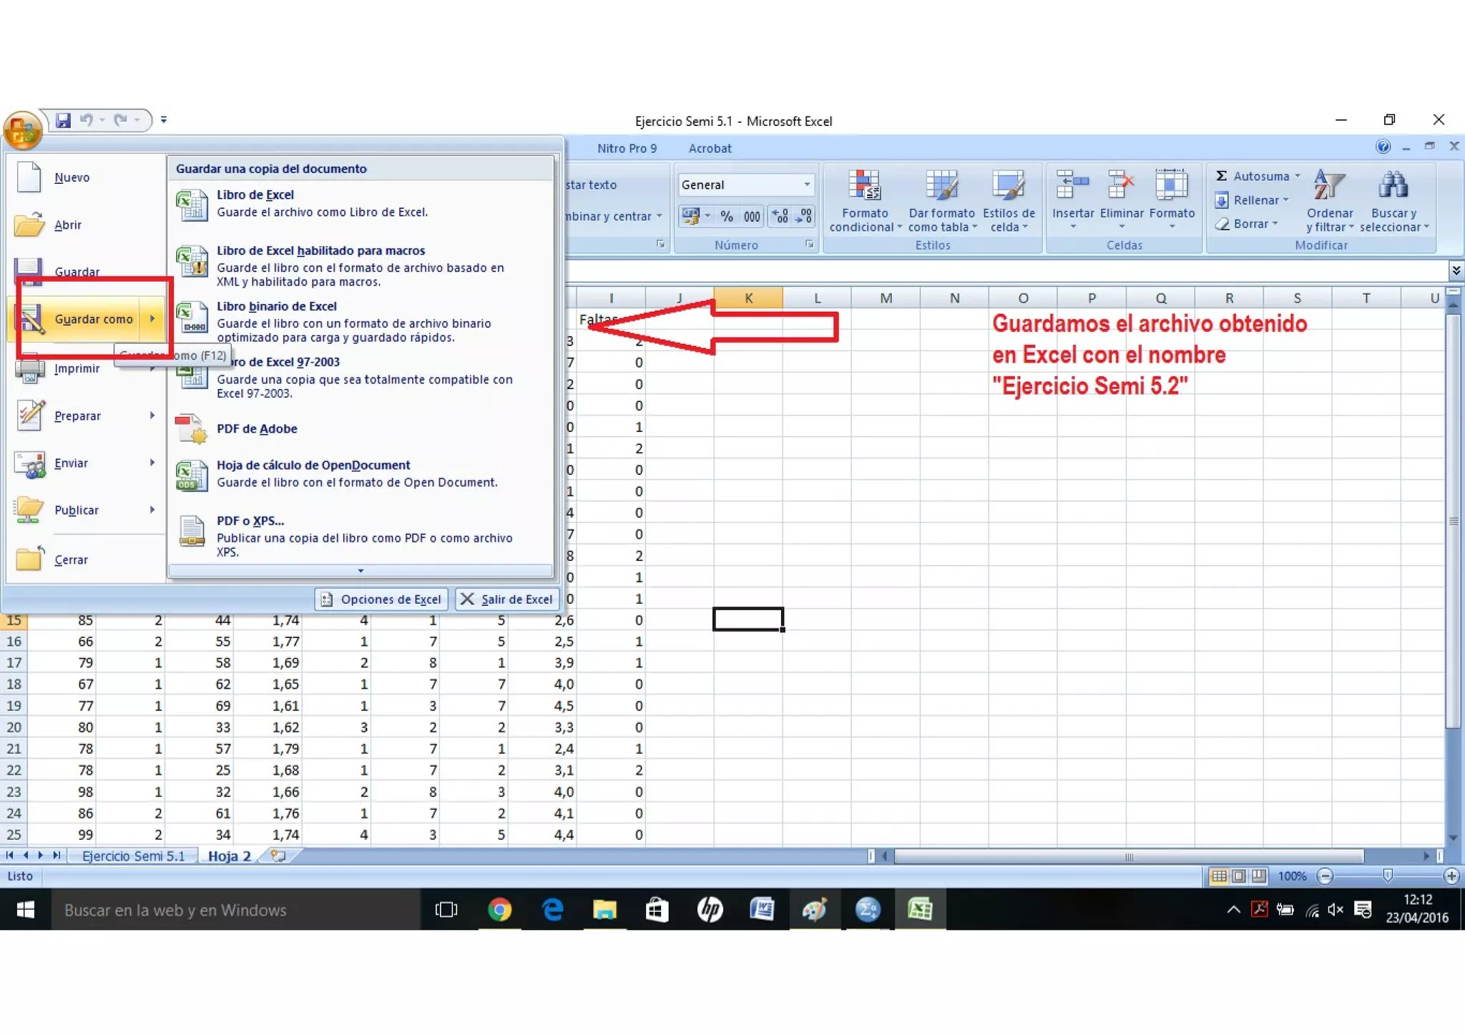
Task: Click the Chrome taskbar icon
Action: point(499,910)
